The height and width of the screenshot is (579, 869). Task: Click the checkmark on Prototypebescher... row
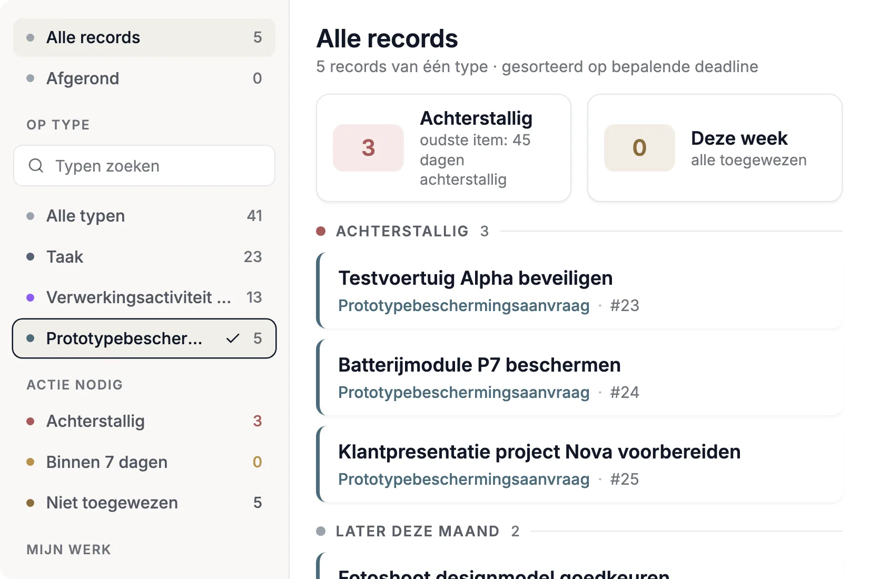pos(233,338)
